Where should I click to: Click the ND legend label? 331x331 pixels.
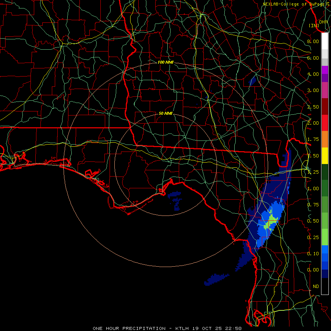click(316, 286)
